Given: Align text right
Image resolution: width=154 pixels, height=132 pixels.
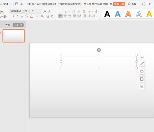Looking at the screenshot, I should [x=70, y=16].
